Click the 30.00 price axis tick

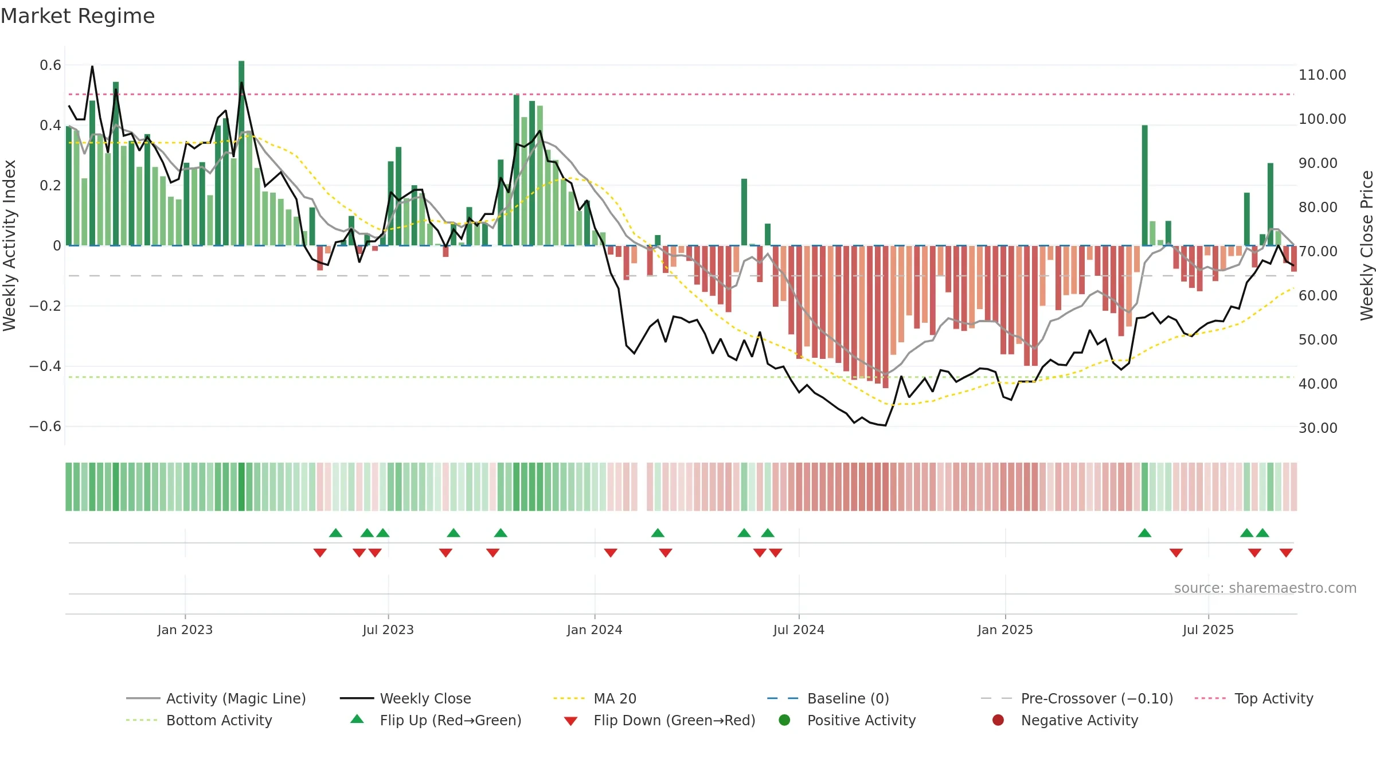(1318, 428)
